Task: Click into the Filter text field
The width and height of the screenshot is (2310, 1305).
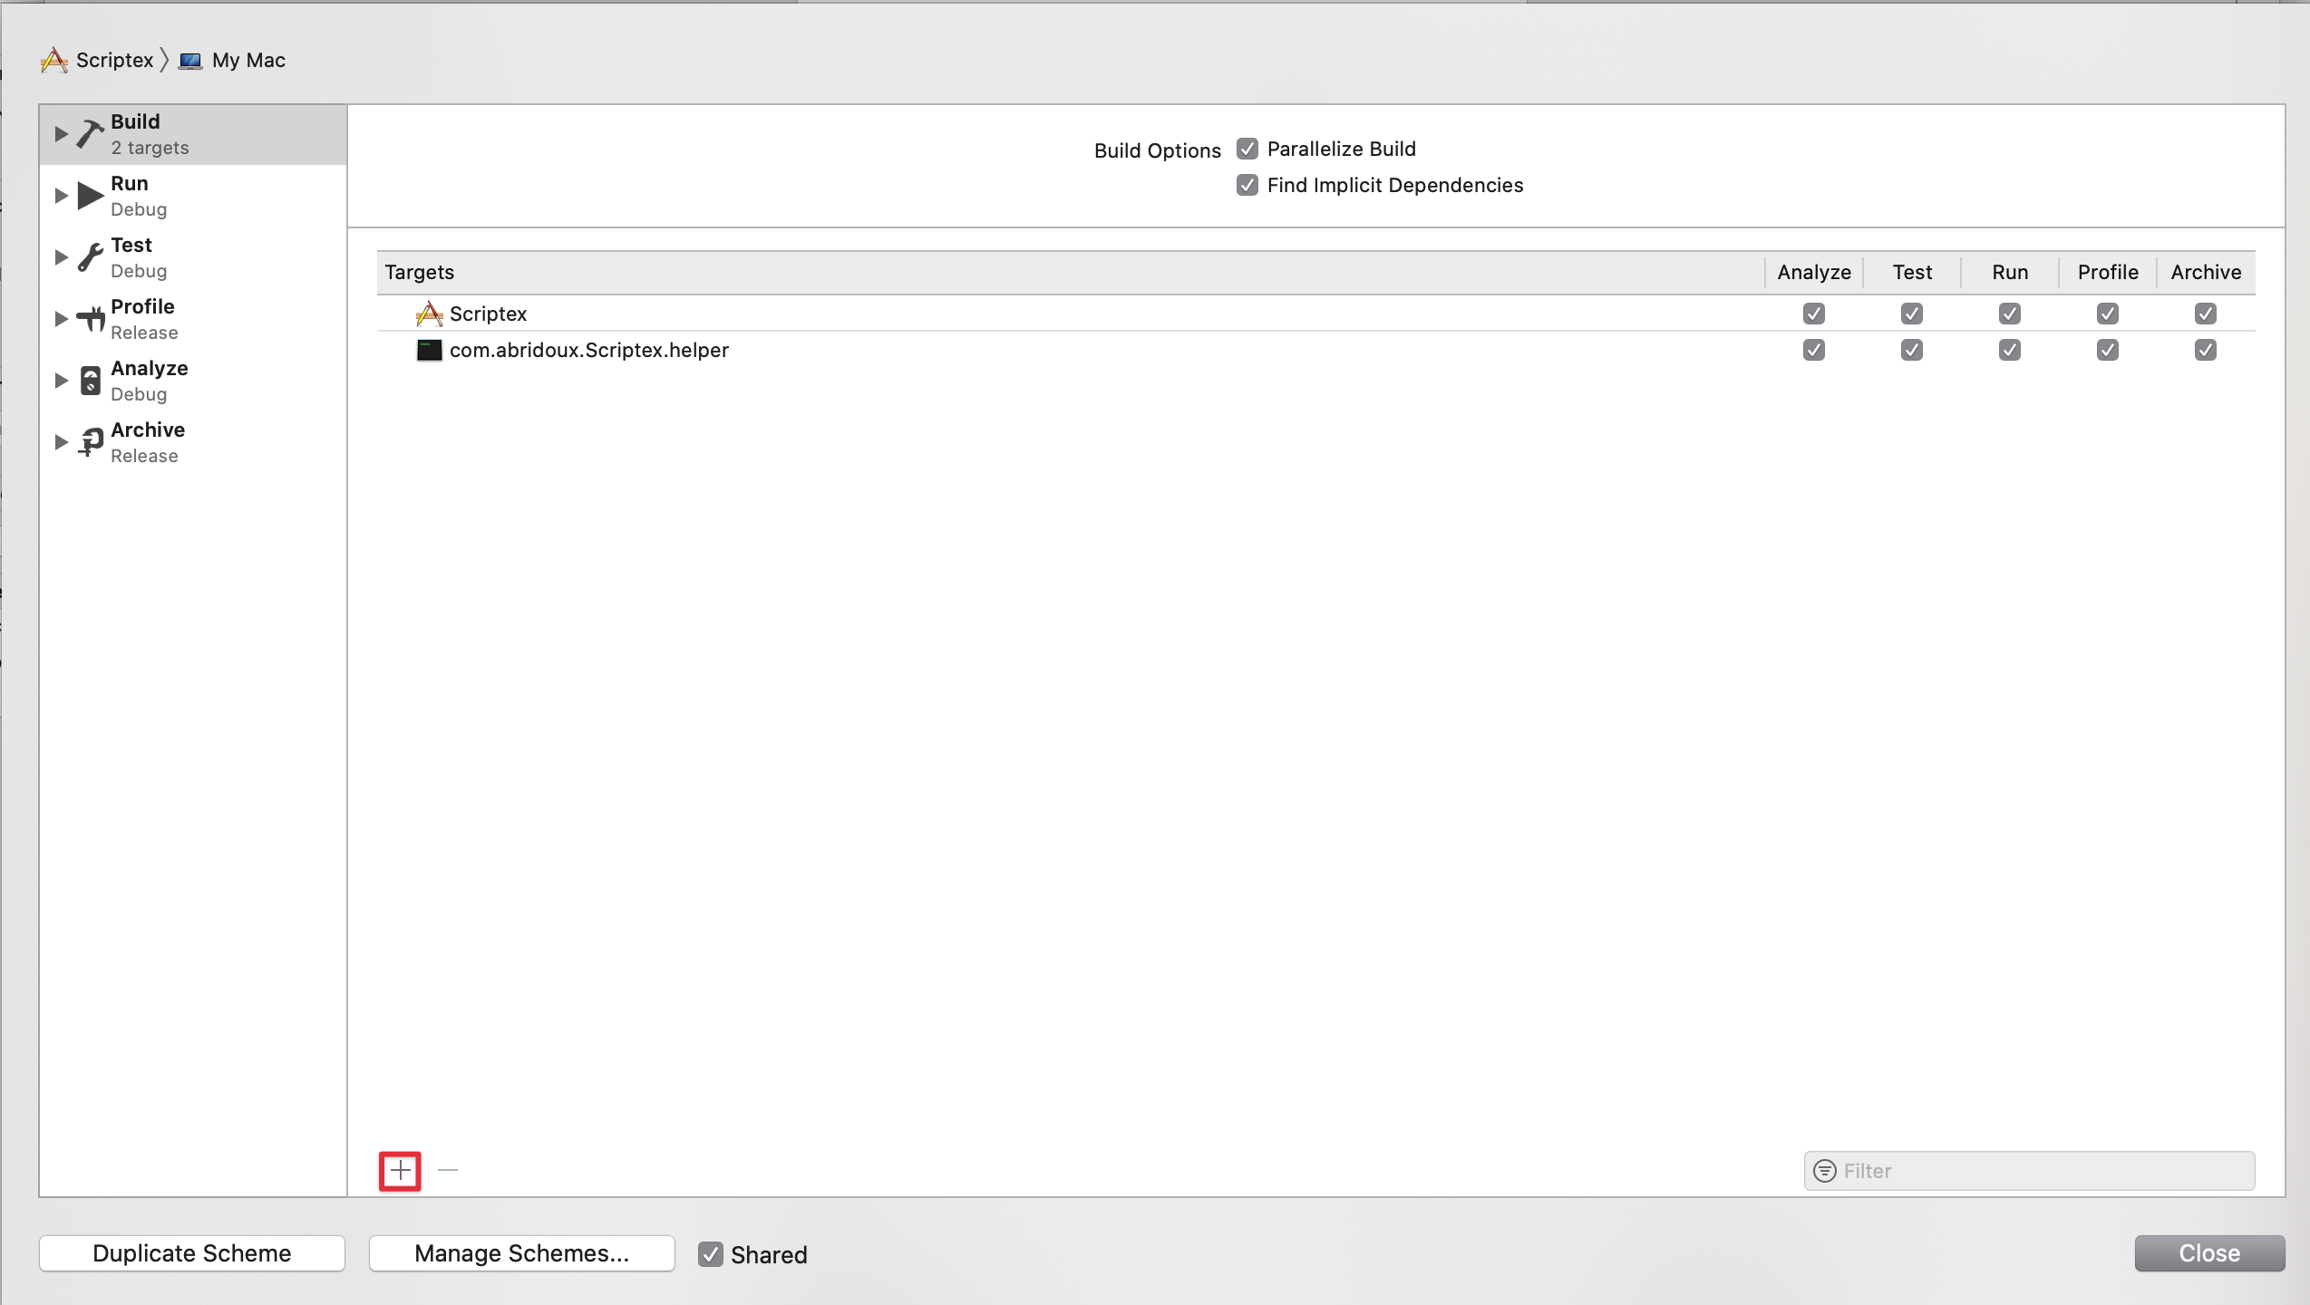Action: [x=2040, y=1171]
